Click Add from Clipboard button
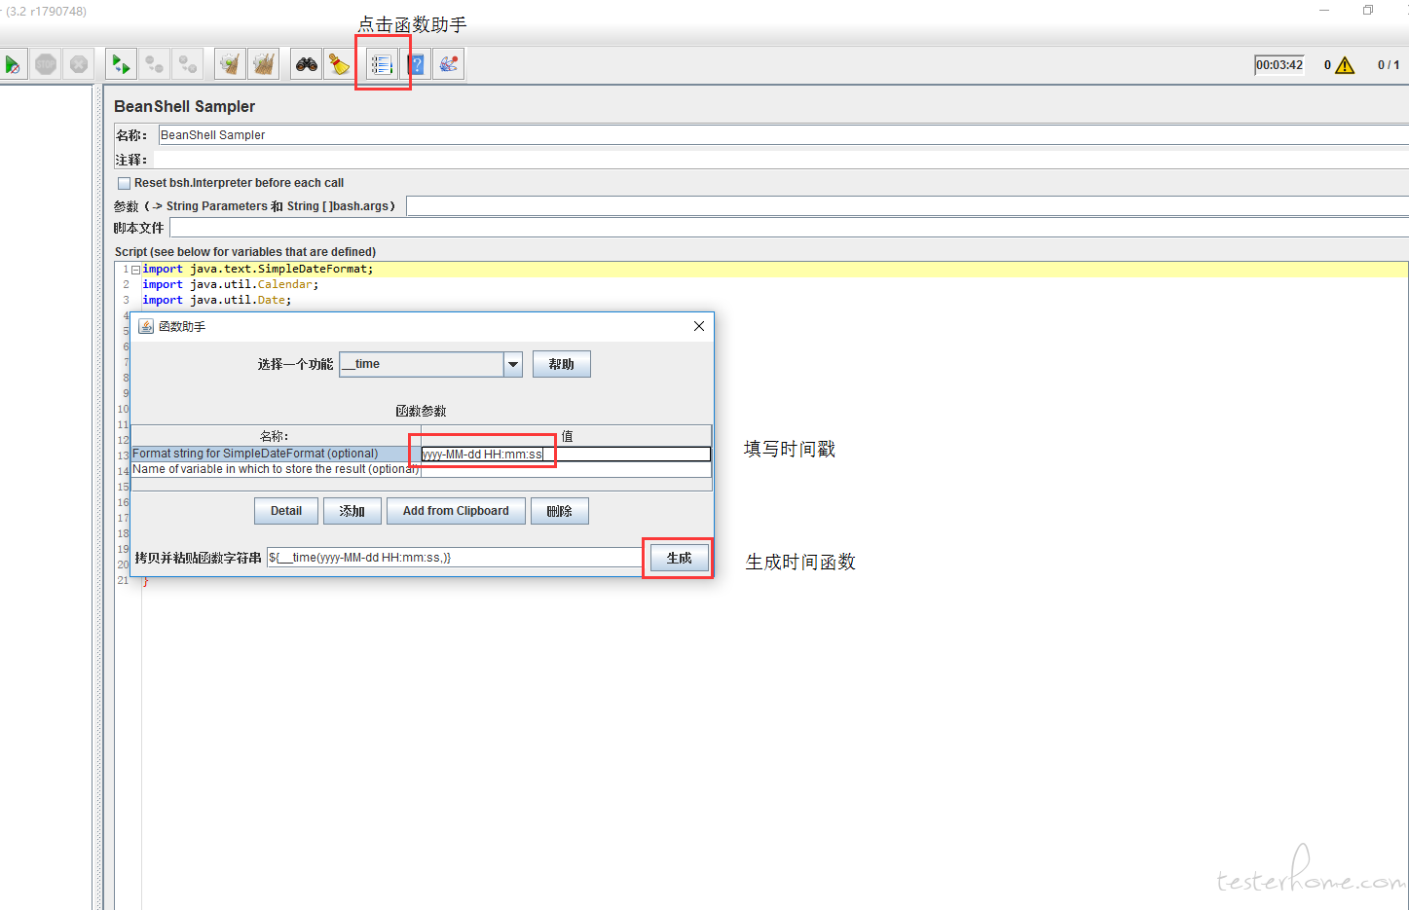The width and height of the screenshot is (1409, 910). (456, 511)
